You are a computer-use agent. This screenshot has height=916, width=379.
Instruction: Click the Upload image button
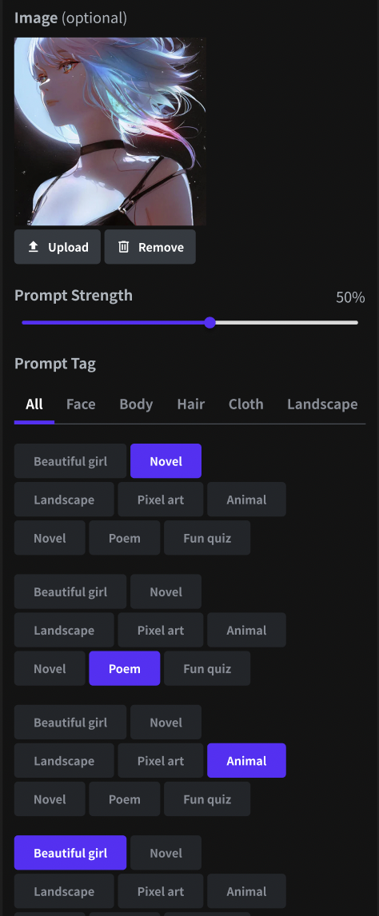(x=58, y=247)
